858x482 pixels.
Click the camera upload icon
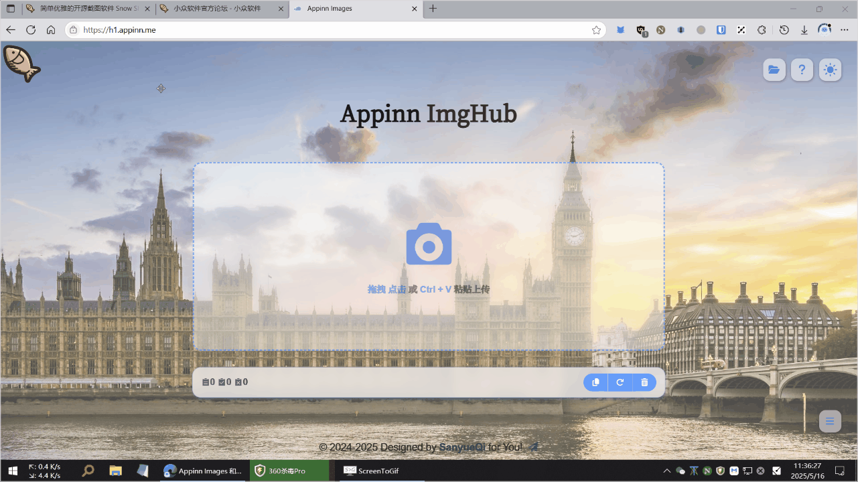tap(429, 244)
